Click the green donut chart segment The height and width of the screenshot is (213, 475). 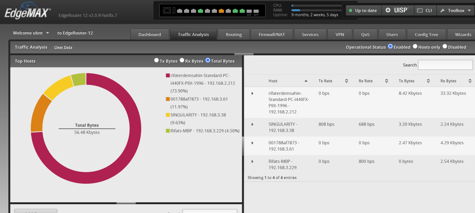point(79,80)
